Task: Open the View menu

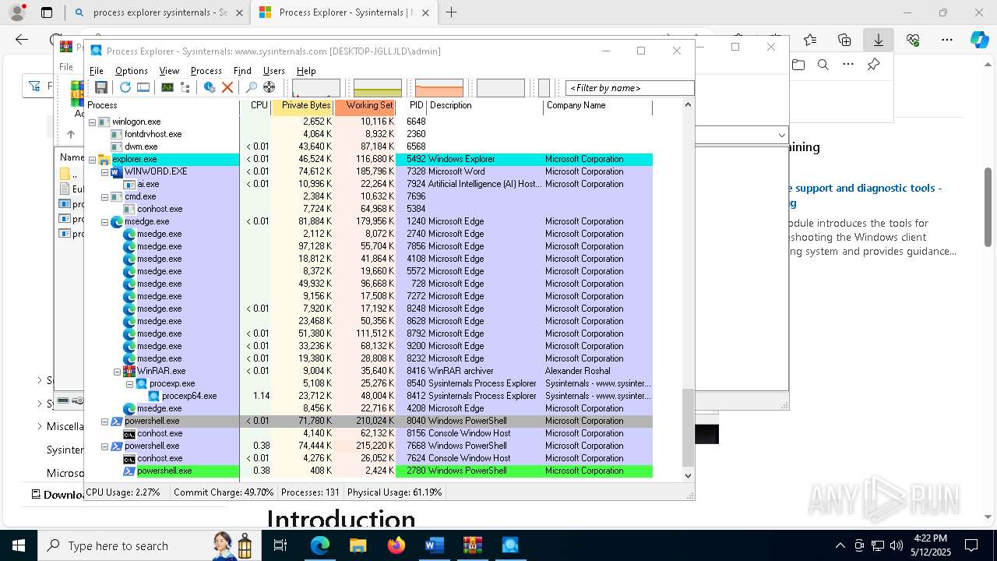Action: [x=169, y=71]
